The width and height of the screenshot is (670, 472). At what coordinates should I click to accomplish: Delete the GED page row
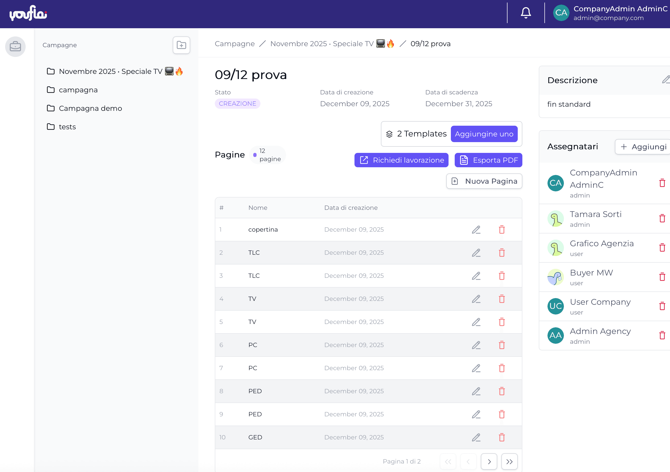pos(502,437)
